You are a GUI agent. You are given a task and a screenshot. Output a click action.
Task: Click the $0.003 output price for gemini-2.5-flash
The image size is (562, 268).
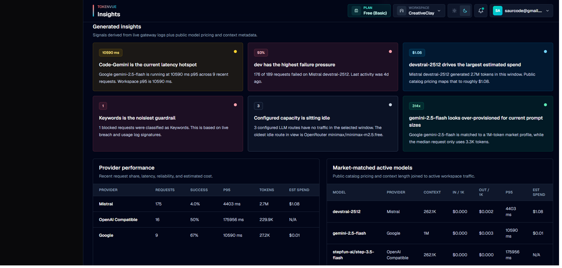coord(486,233)
